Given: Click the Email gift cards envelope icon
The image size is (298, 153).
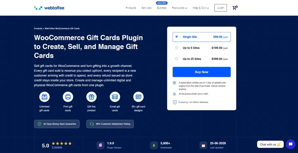Looking at the screenshot, I should [x=115, y=97].
